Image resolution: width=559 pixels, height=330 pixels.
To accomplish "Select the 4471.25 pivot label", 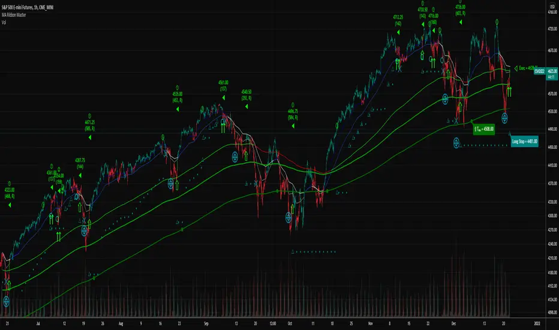I will 89,125.
